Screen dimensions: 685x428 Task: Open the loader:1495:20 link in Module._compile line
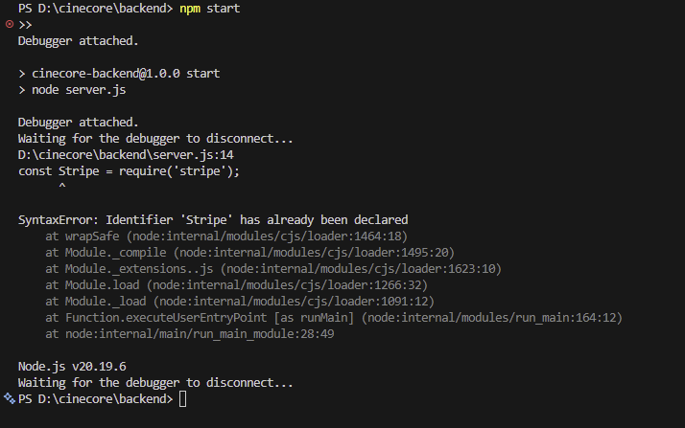tap(314, 253)
